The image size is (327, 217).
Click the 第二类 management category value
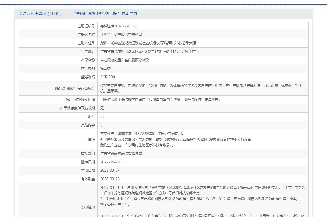(x=105, y=68)
